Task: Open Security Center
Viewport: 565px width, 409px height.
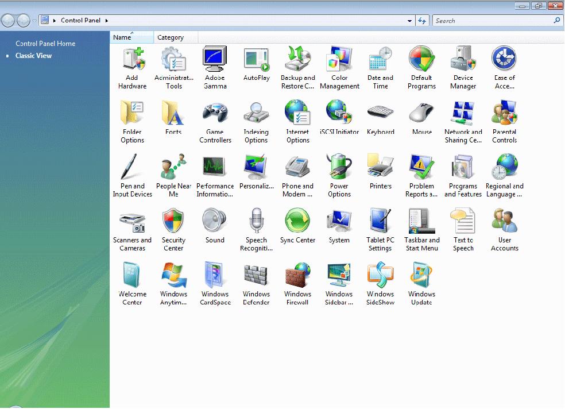Action: (x=173, y=230)
